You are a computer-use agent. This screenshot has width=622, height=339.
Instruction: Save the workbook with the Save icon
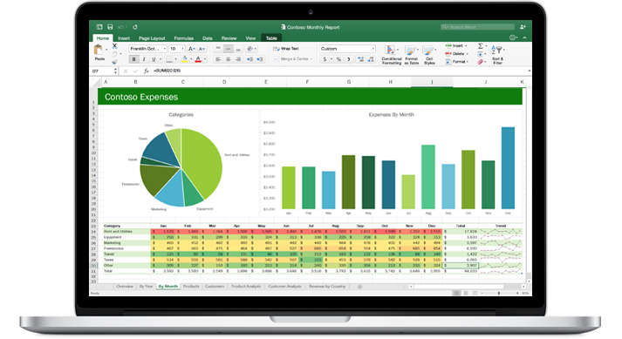(110, 27)
